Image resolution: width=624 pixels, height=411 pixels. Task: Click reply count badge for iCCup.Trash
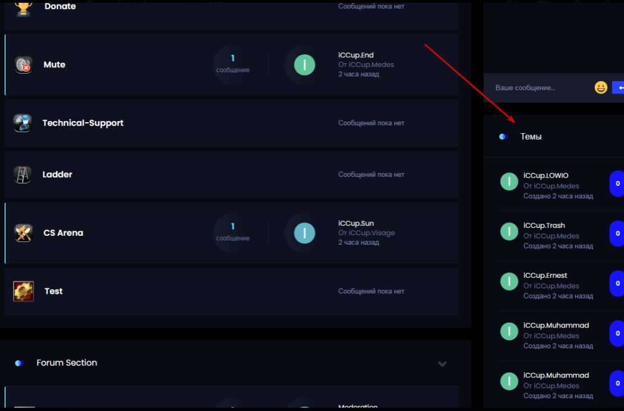pyautogui.click(x=617, y=233)
